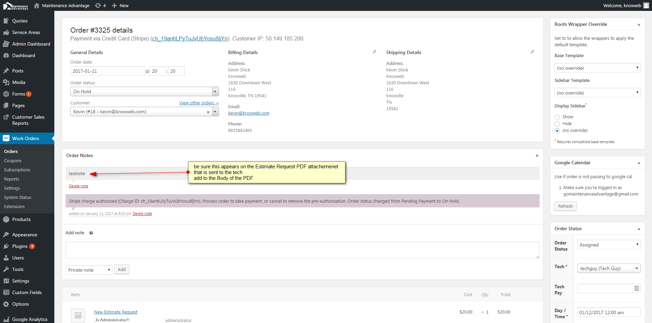Click the kevin@knoxweb.com email link
The image size is (652, 323).
pos(249,113)
